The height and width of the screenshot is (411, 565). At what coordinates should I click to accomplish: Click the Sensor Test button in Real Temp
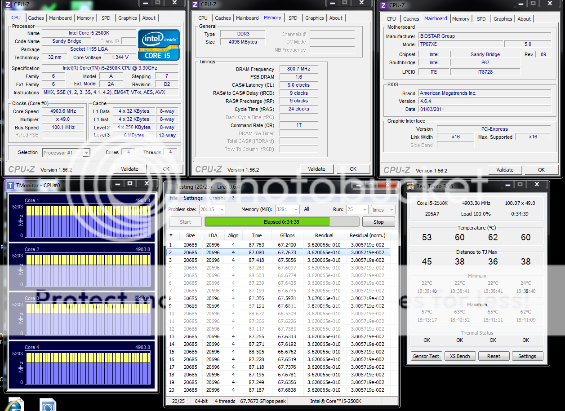[426, 356]
